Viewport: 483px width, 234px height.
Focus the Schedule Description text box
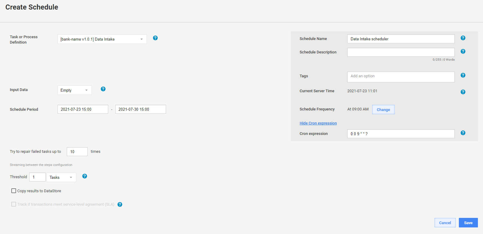(401, 52)
